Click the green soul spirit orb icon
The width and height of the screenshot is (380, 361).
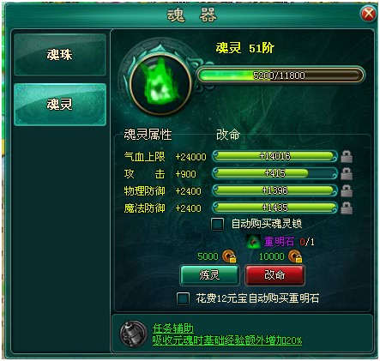pos(160,84)
